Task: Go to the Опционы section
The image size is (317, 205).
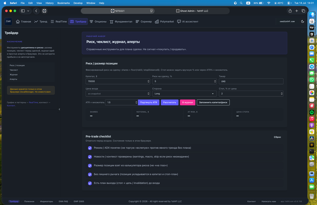Action: tap(98, 22)
